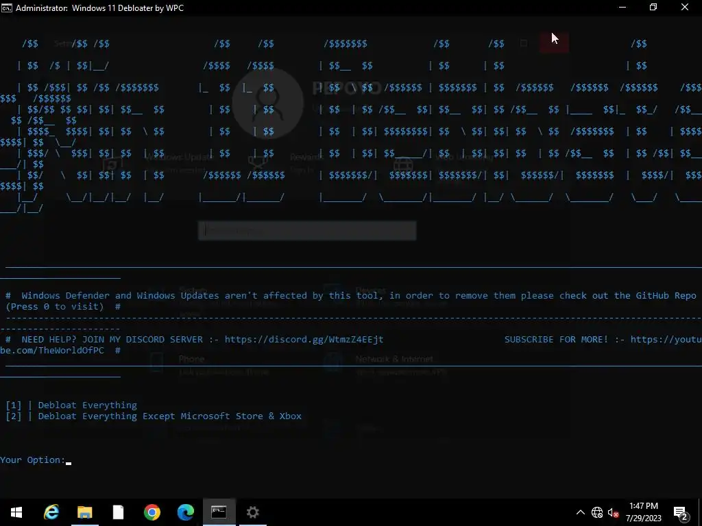Click 'Debloat Everything Except Microsoft Store & Xbox' line
The height and width of the screenshot is (526, 702).
[154, 416]
